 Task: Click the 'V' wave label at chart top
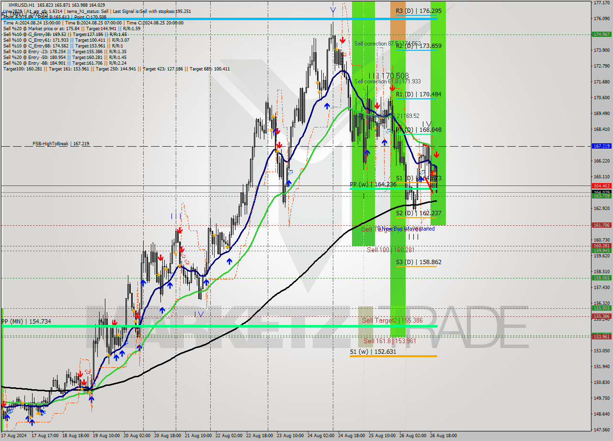(333, 10)
